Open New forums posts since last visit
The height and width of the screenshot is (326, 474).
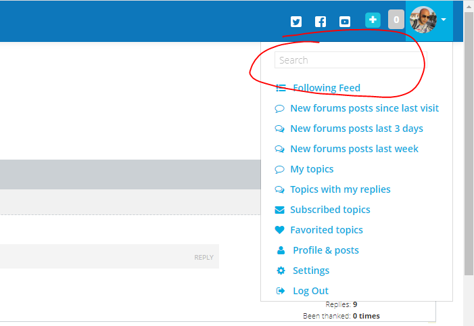point(364,108)
